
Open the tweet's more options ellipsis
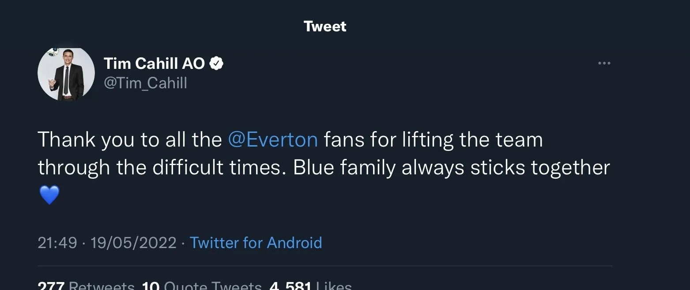tap(604, 64)
